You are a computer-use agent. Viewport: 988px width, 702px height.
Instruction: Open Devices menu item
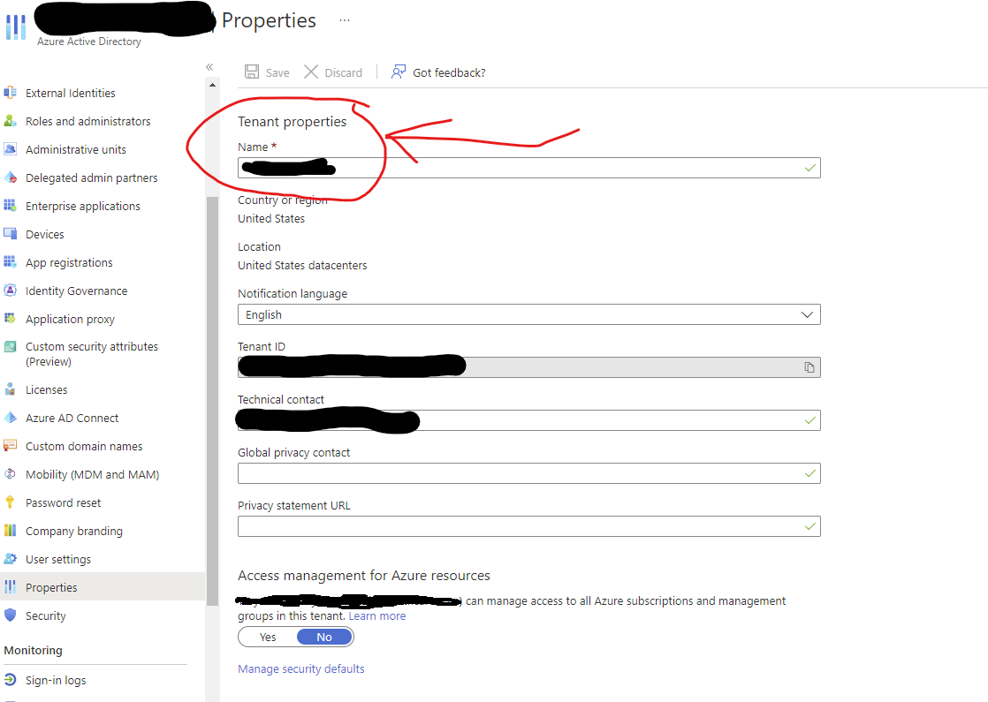click(45, 235)
